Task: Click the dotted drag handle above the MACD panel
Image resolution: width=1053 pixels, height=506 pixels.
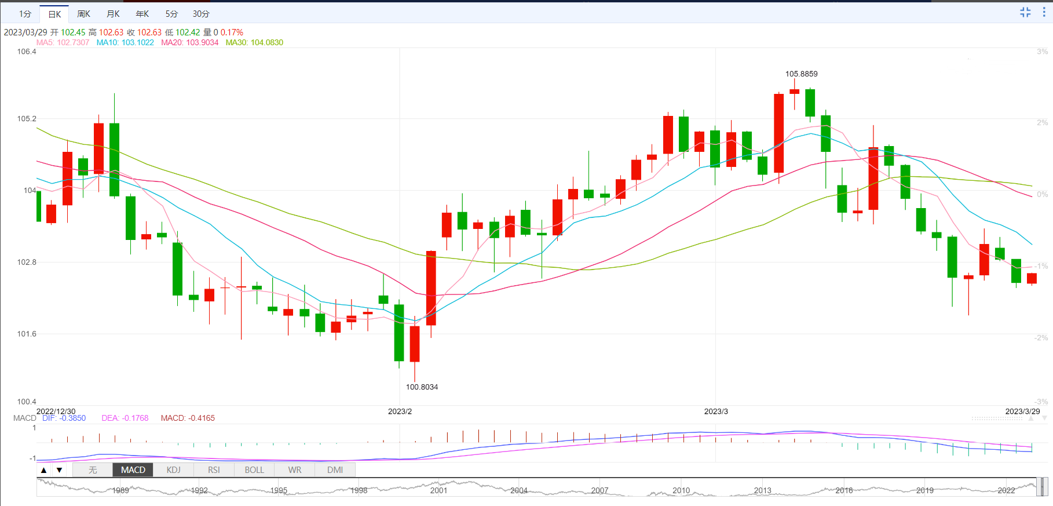Action: click(997, 418)
